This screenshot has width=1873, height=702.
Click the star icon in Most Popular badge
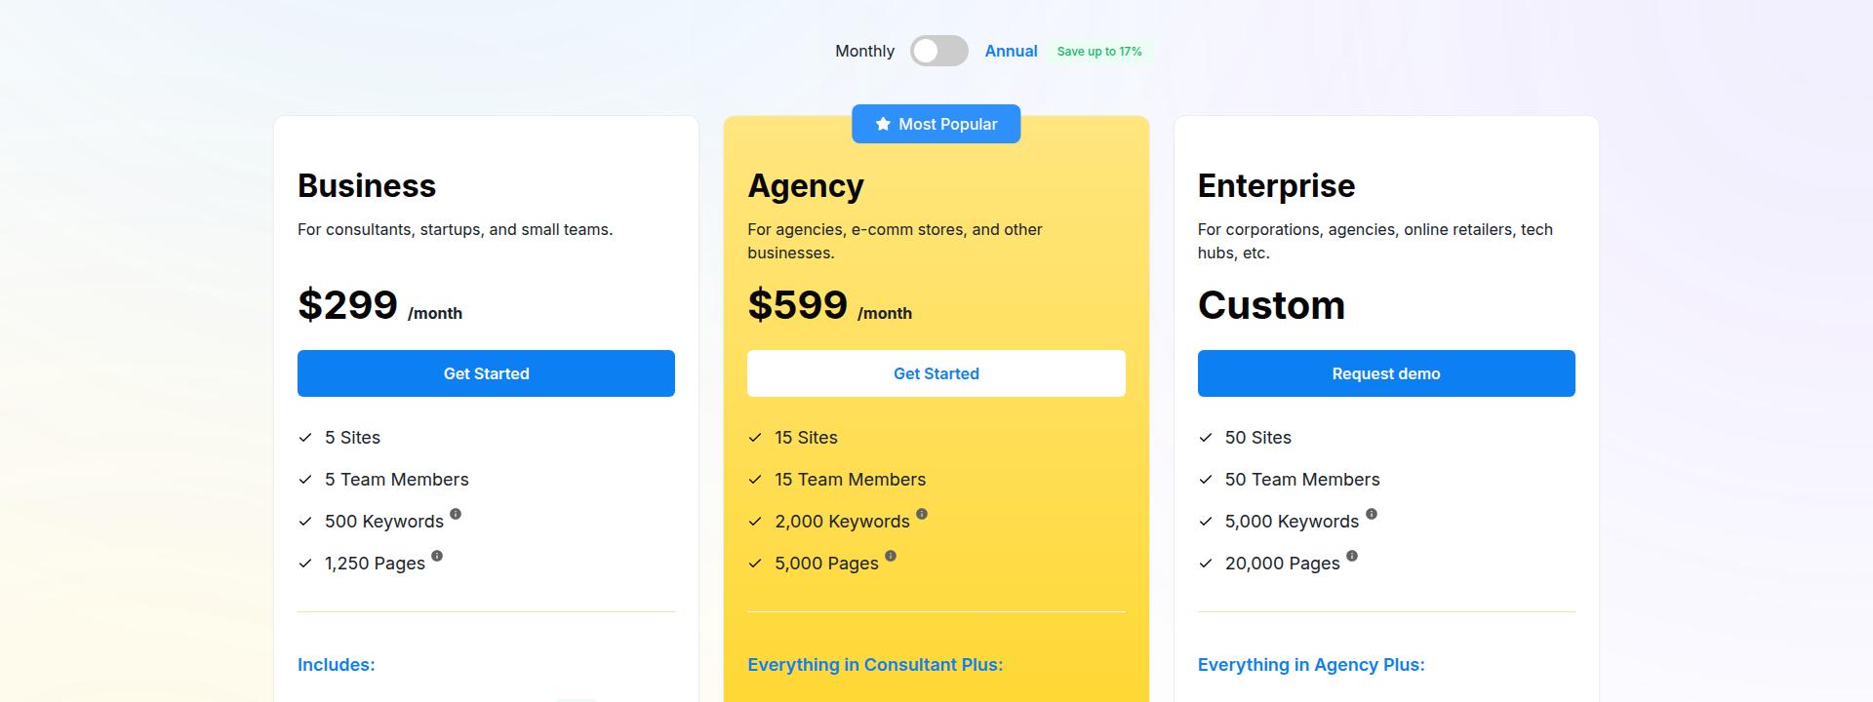point(883,124)
